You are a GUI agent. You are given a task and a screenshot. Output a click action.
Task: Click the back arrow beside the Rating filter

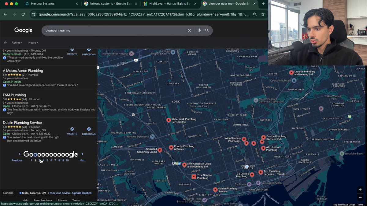(5, 43)
